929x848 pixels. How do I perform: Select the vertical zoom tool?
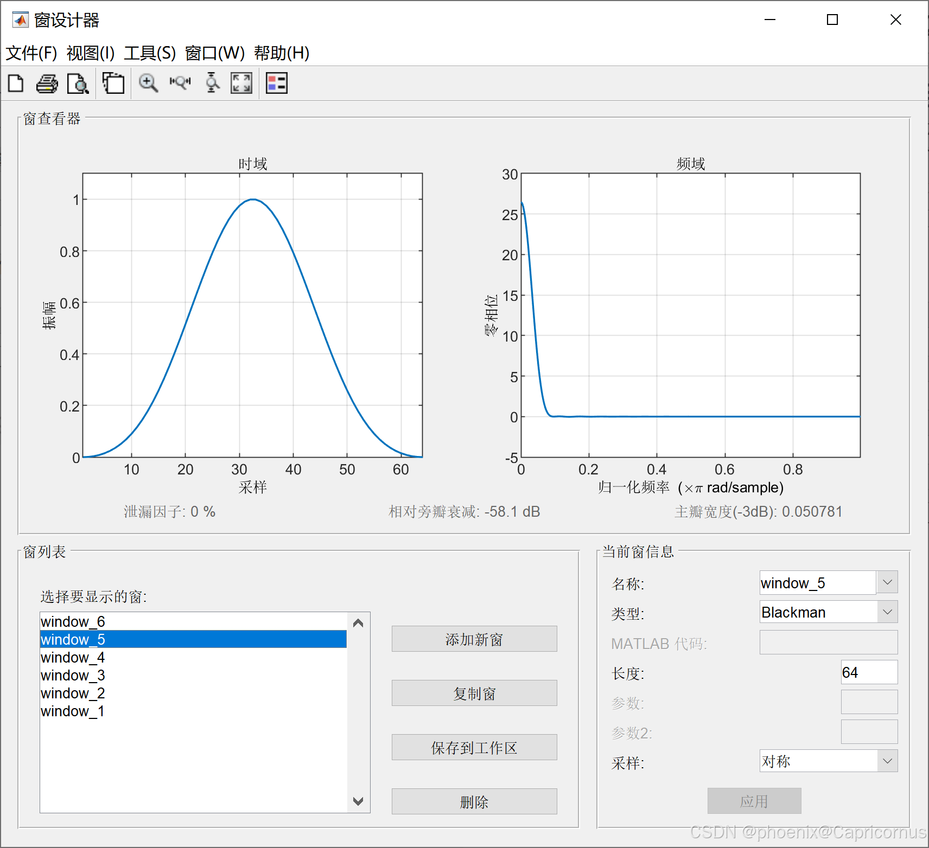[x=212, y=83]
